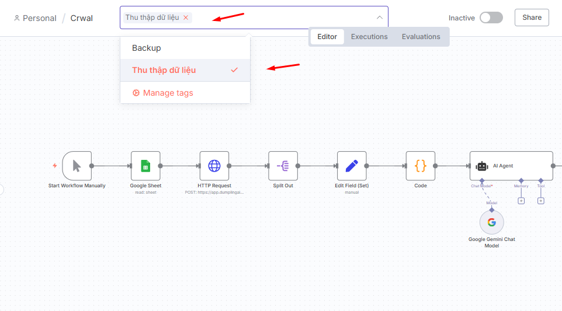Click the 'read: sheet' subtitle text

(x=145, y=192)
